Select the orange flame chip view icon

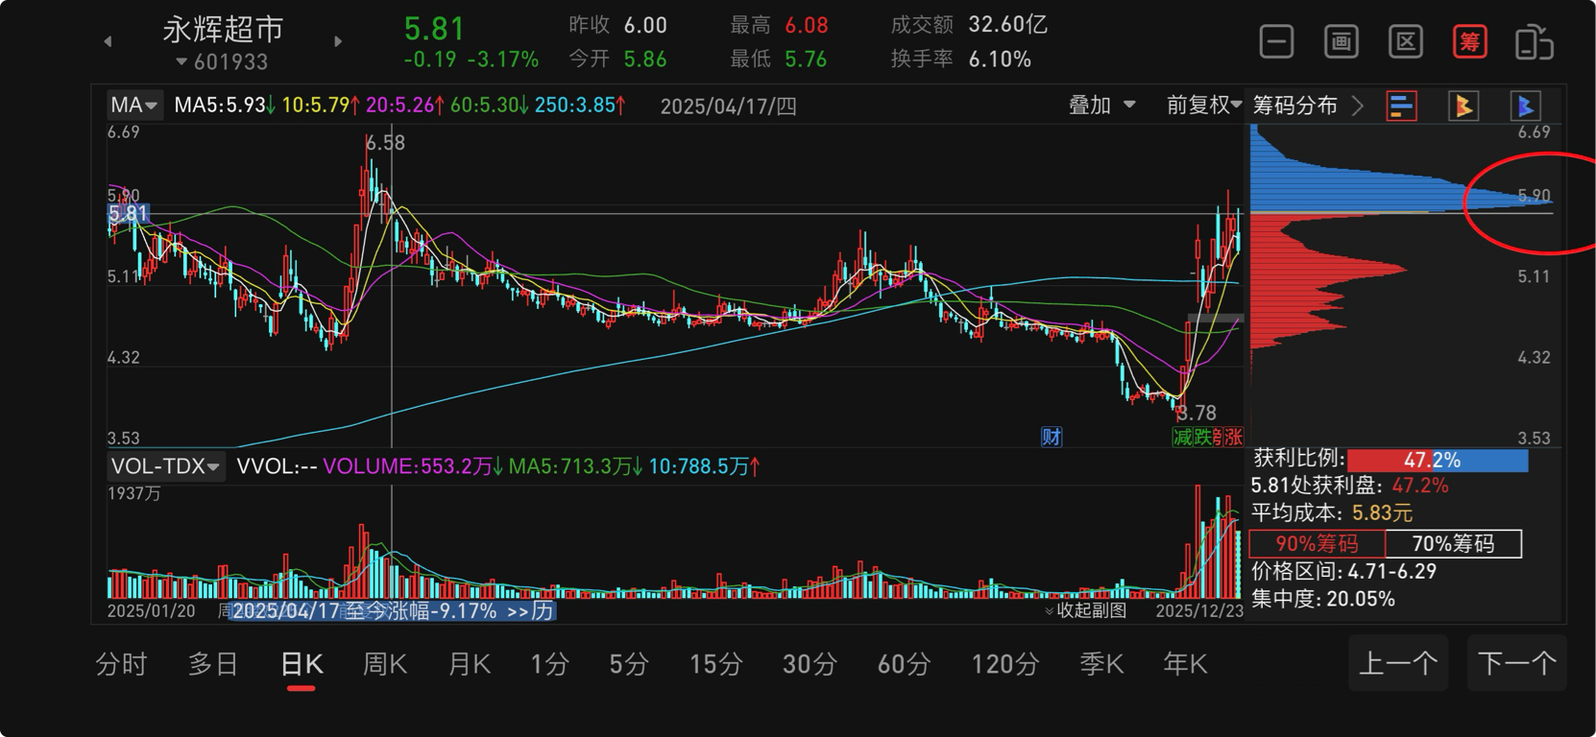[x=1463, y=106]
